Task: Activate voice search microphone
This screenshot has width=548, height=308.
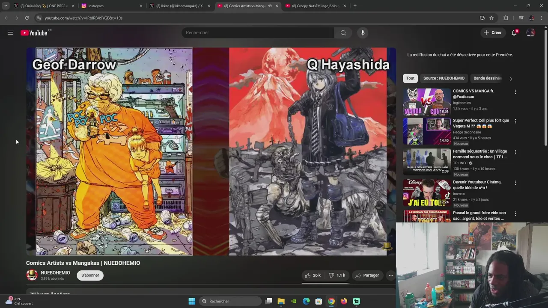Action: point(363,33)
